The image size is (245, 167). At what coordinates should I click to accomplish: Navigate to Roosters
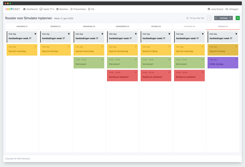(x=62, y=9)
